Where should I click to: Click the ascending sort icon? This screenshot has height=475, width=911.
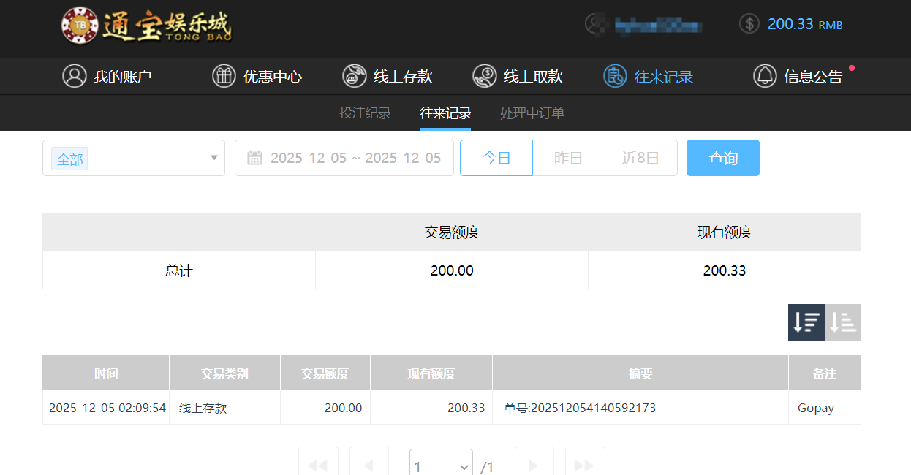pos(843,322)
